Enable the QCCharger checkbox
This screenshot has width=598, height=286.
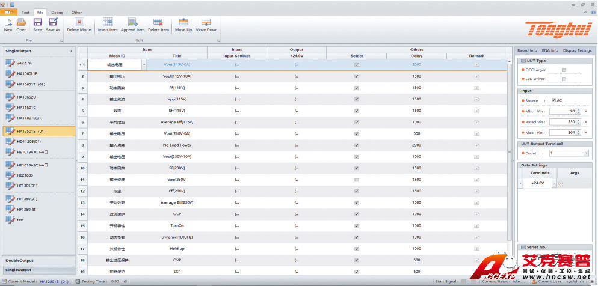[564, 70]
